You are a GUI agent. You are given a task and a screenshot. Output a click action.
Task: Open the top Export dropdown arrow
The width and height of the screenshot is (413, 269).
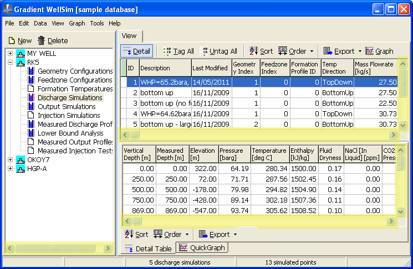pos(360,51)
